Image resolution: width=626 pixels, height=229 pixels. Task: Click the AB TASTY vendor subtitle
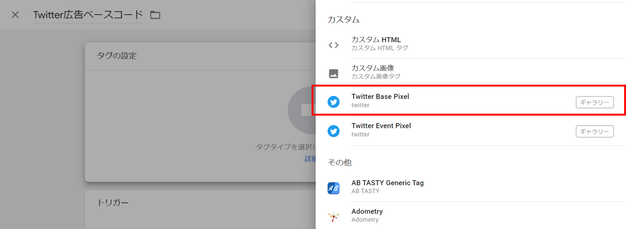(365, 191)
